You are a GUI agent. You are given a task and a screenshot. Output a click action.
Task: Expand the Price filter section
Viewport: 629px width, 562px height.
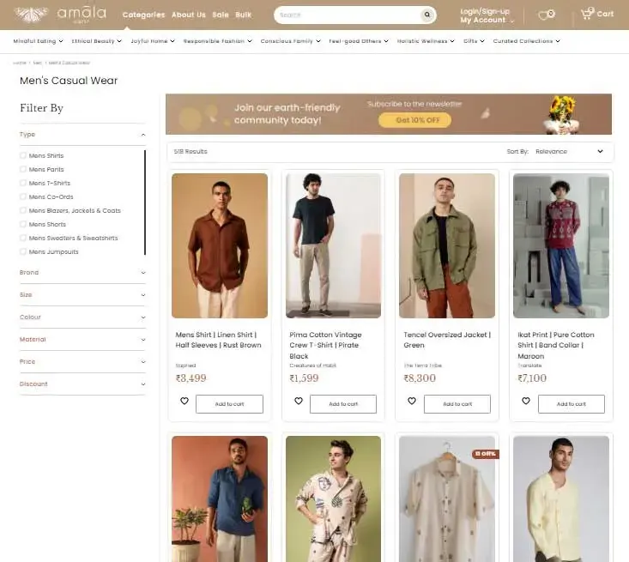pos(82,362)
